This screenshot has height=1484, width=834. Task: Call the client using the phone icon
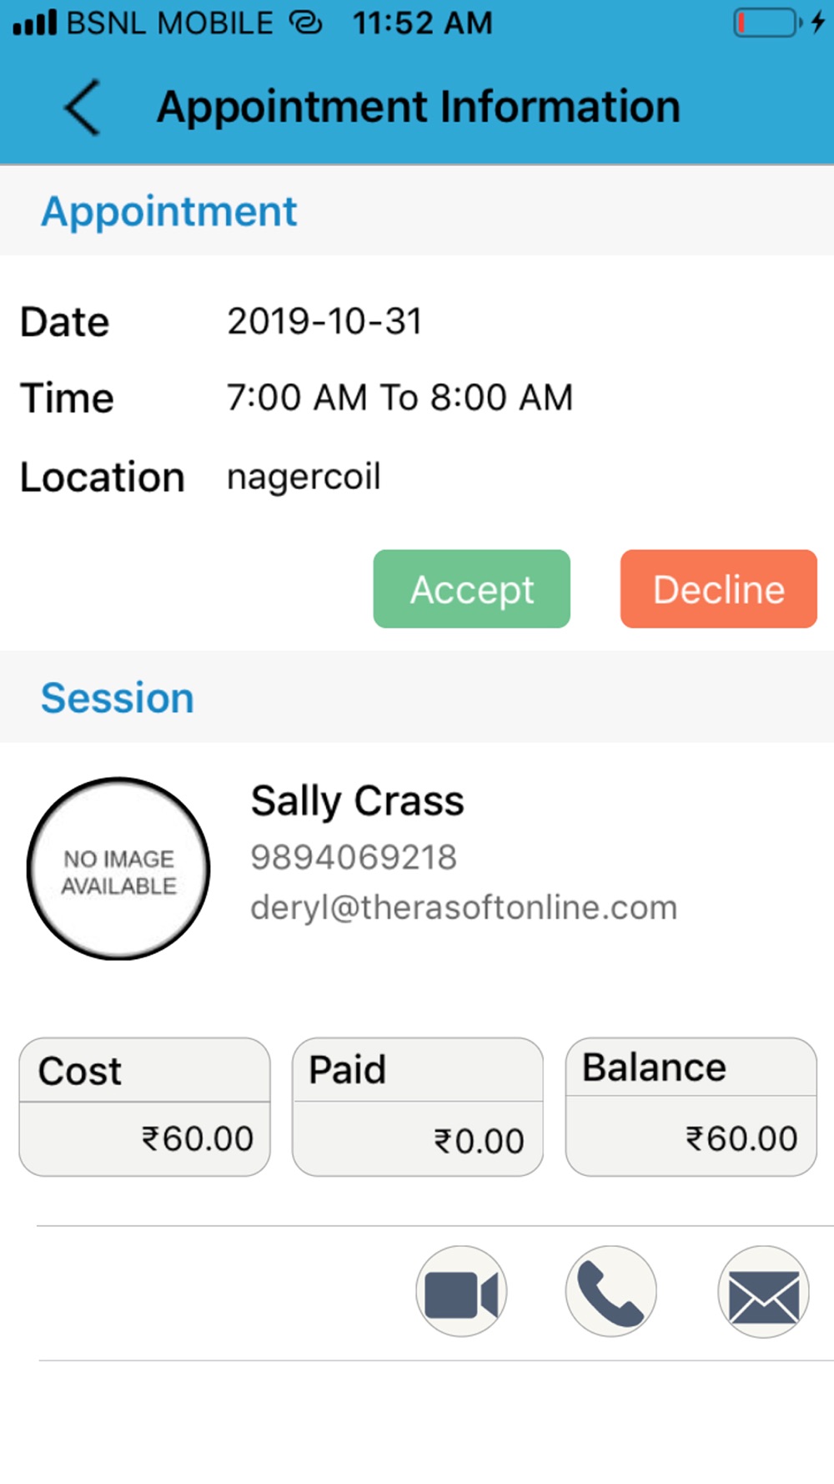click(611, 1292)
